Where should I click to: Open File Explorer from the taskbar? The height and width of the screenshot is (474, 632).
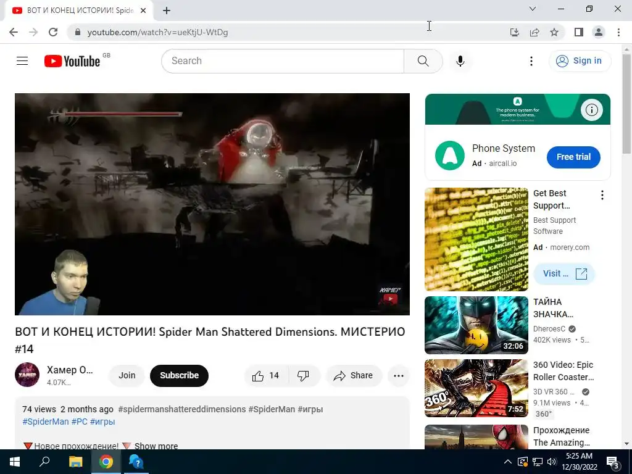75,462
